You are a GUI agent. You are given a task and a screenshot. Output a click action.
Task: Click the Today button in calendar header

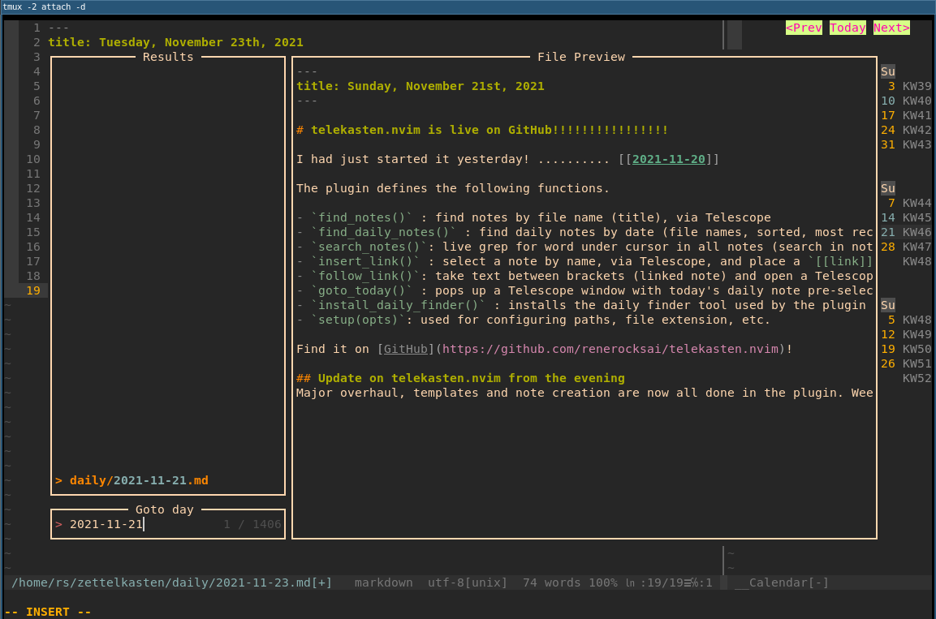(x=848, y=28)
